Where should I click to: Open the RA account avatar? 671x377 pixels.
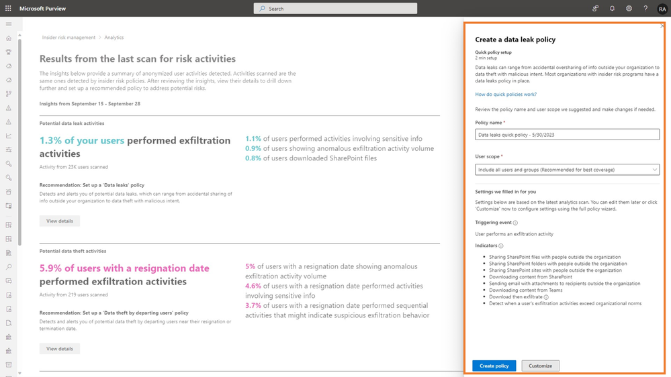point(662,9)
